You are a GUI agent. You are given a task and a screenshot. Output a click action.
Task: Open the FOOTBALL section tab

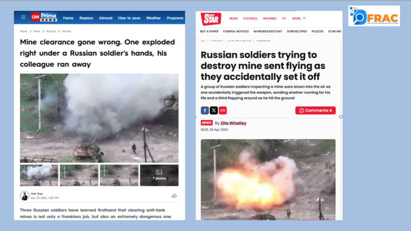250,18
